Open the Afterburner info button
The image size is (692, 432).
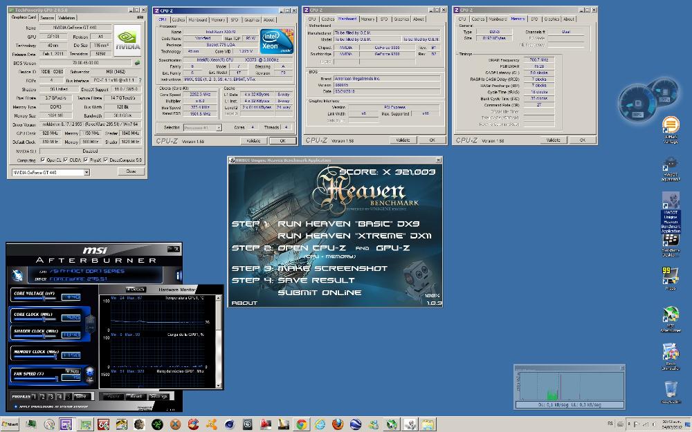179,276
